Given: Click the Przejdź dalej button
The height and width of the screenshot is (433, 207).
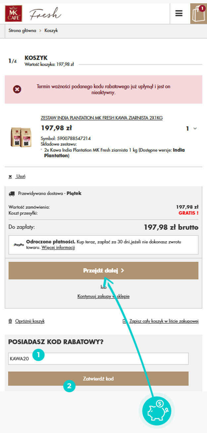Looking at the screenshot, I should tap(103, 271).
